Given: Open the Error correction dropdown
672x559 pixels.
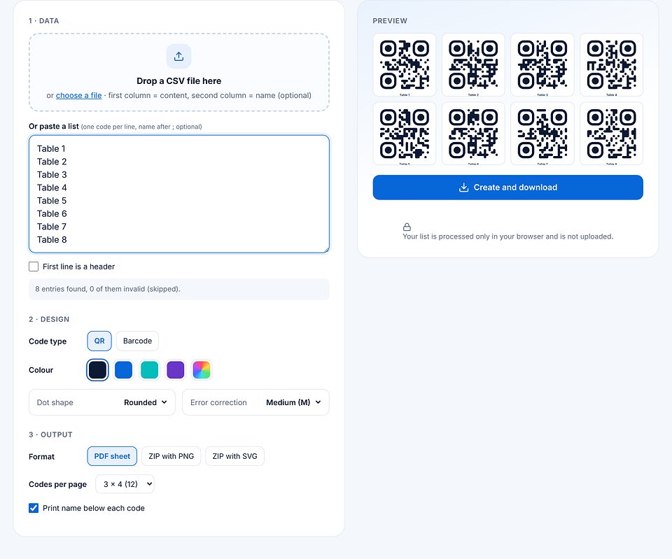Looking at the screenshot, I should (x=255, y=402).
